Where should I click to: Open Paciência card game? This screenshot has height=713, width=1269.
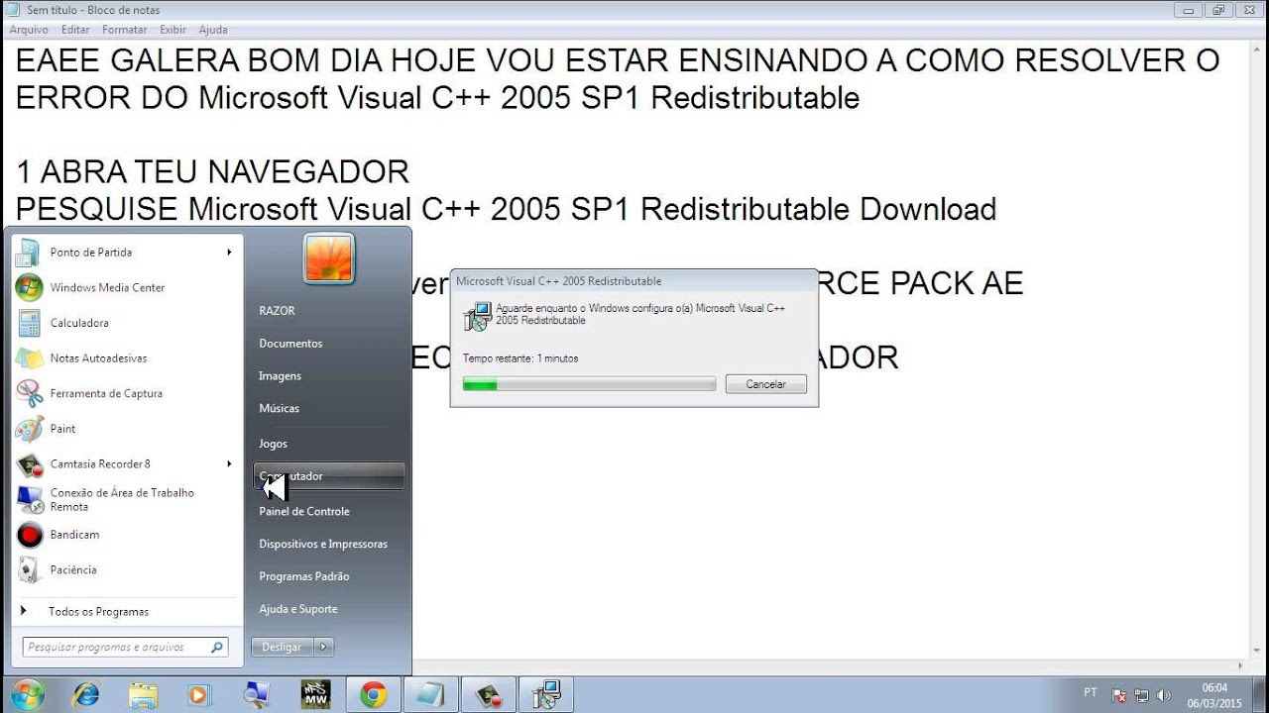click(x=124, y=569)
